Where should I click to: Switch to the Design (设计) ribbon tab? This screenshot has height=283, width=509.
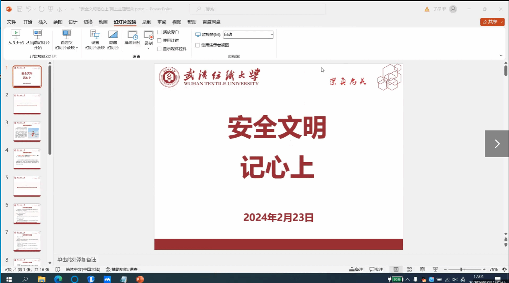click(x=73, y=22)
